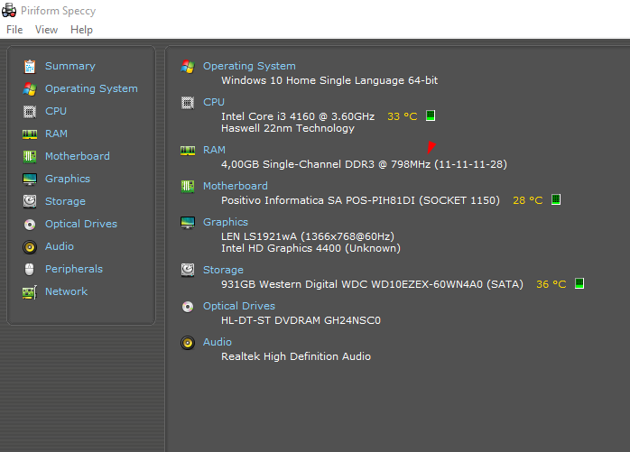Click the Optical Drives disc sidebar icon

point(30,224)
